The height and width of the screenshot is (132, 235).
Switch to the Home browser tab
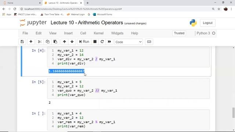(x=22, y=3)
